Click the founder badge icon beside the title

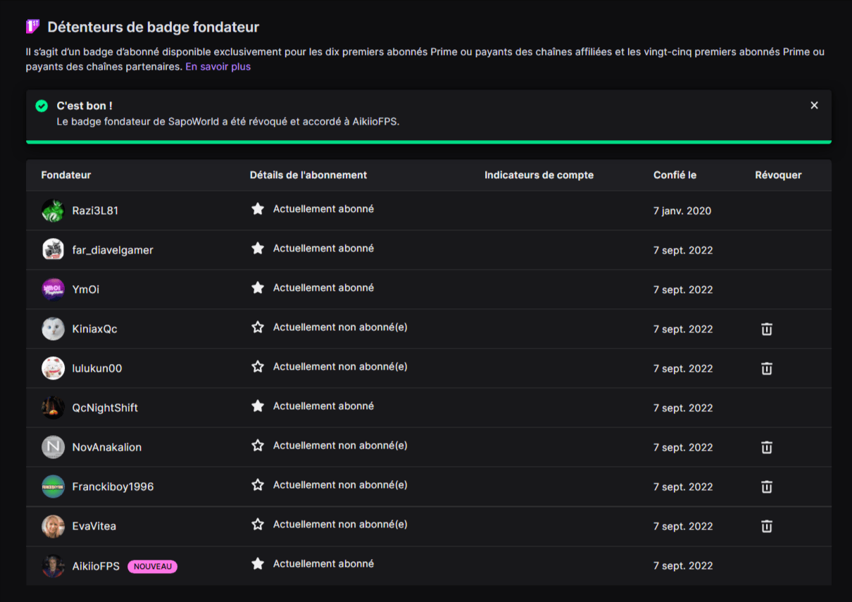(x=32, y=27)
